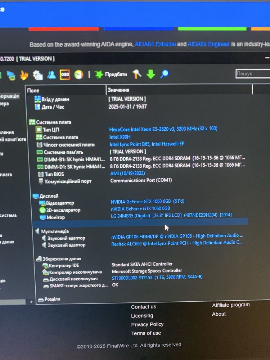Click the Тип BIOS chip icon
This screenshot has width=270, height=360.
tap(41, 174)
